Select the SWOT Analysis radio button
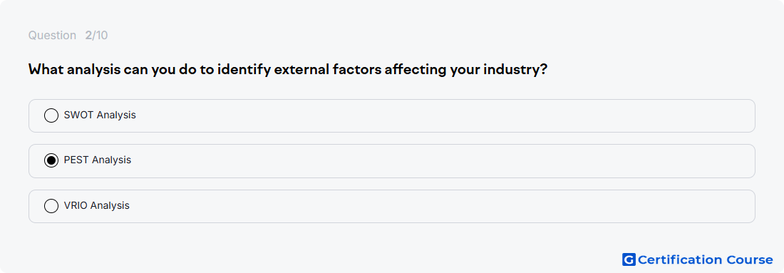This screenshot has height=273, width=784. 51,115
